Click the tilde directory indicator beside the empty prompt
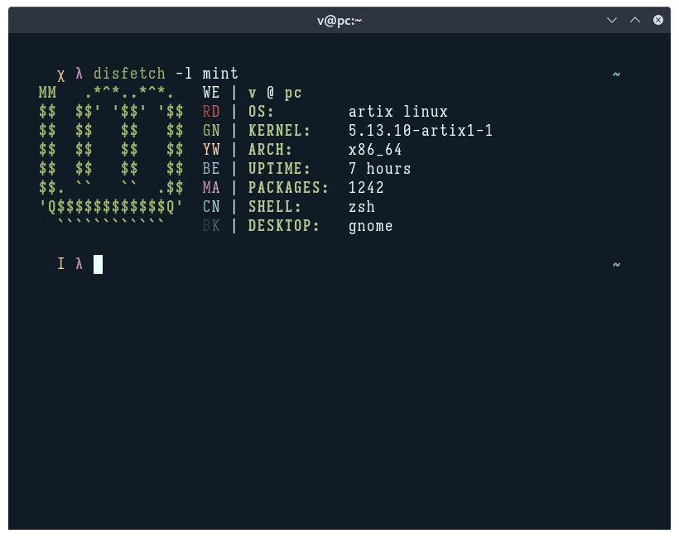Image resolution: width=679 pixels, height=538 pixels. coord(616,265)
